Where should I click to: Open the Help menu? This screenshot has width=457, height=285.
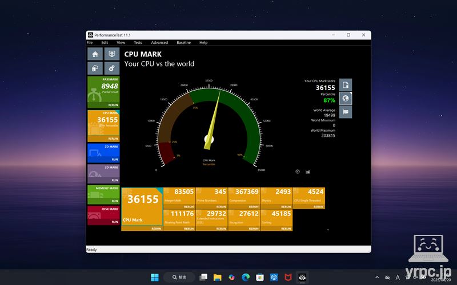coord(203,42)
